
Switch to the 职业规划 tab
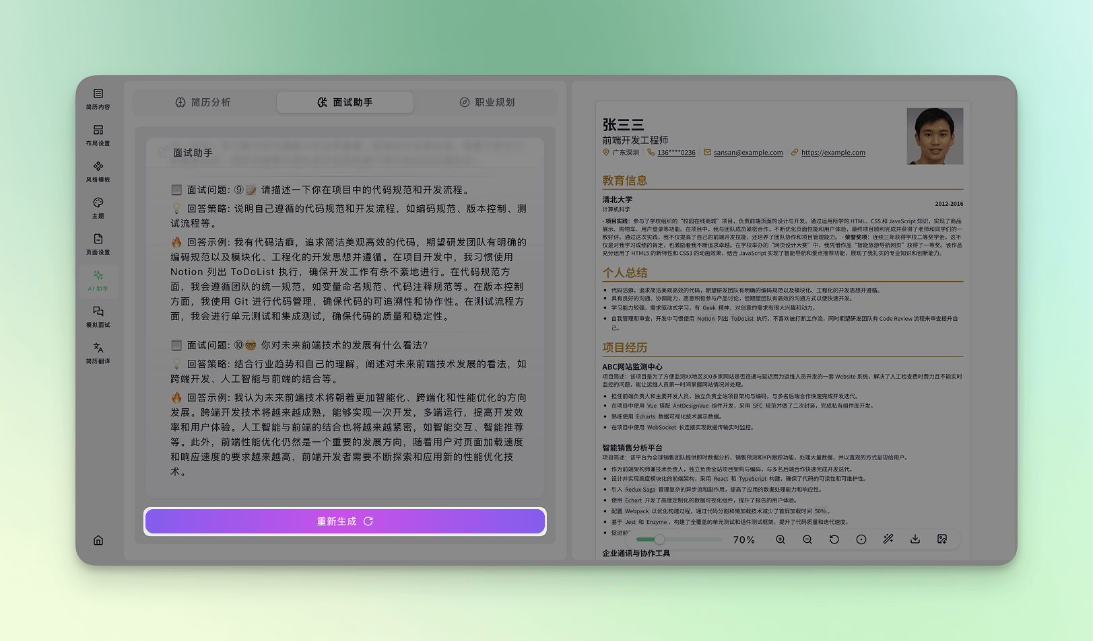[487, 102]
